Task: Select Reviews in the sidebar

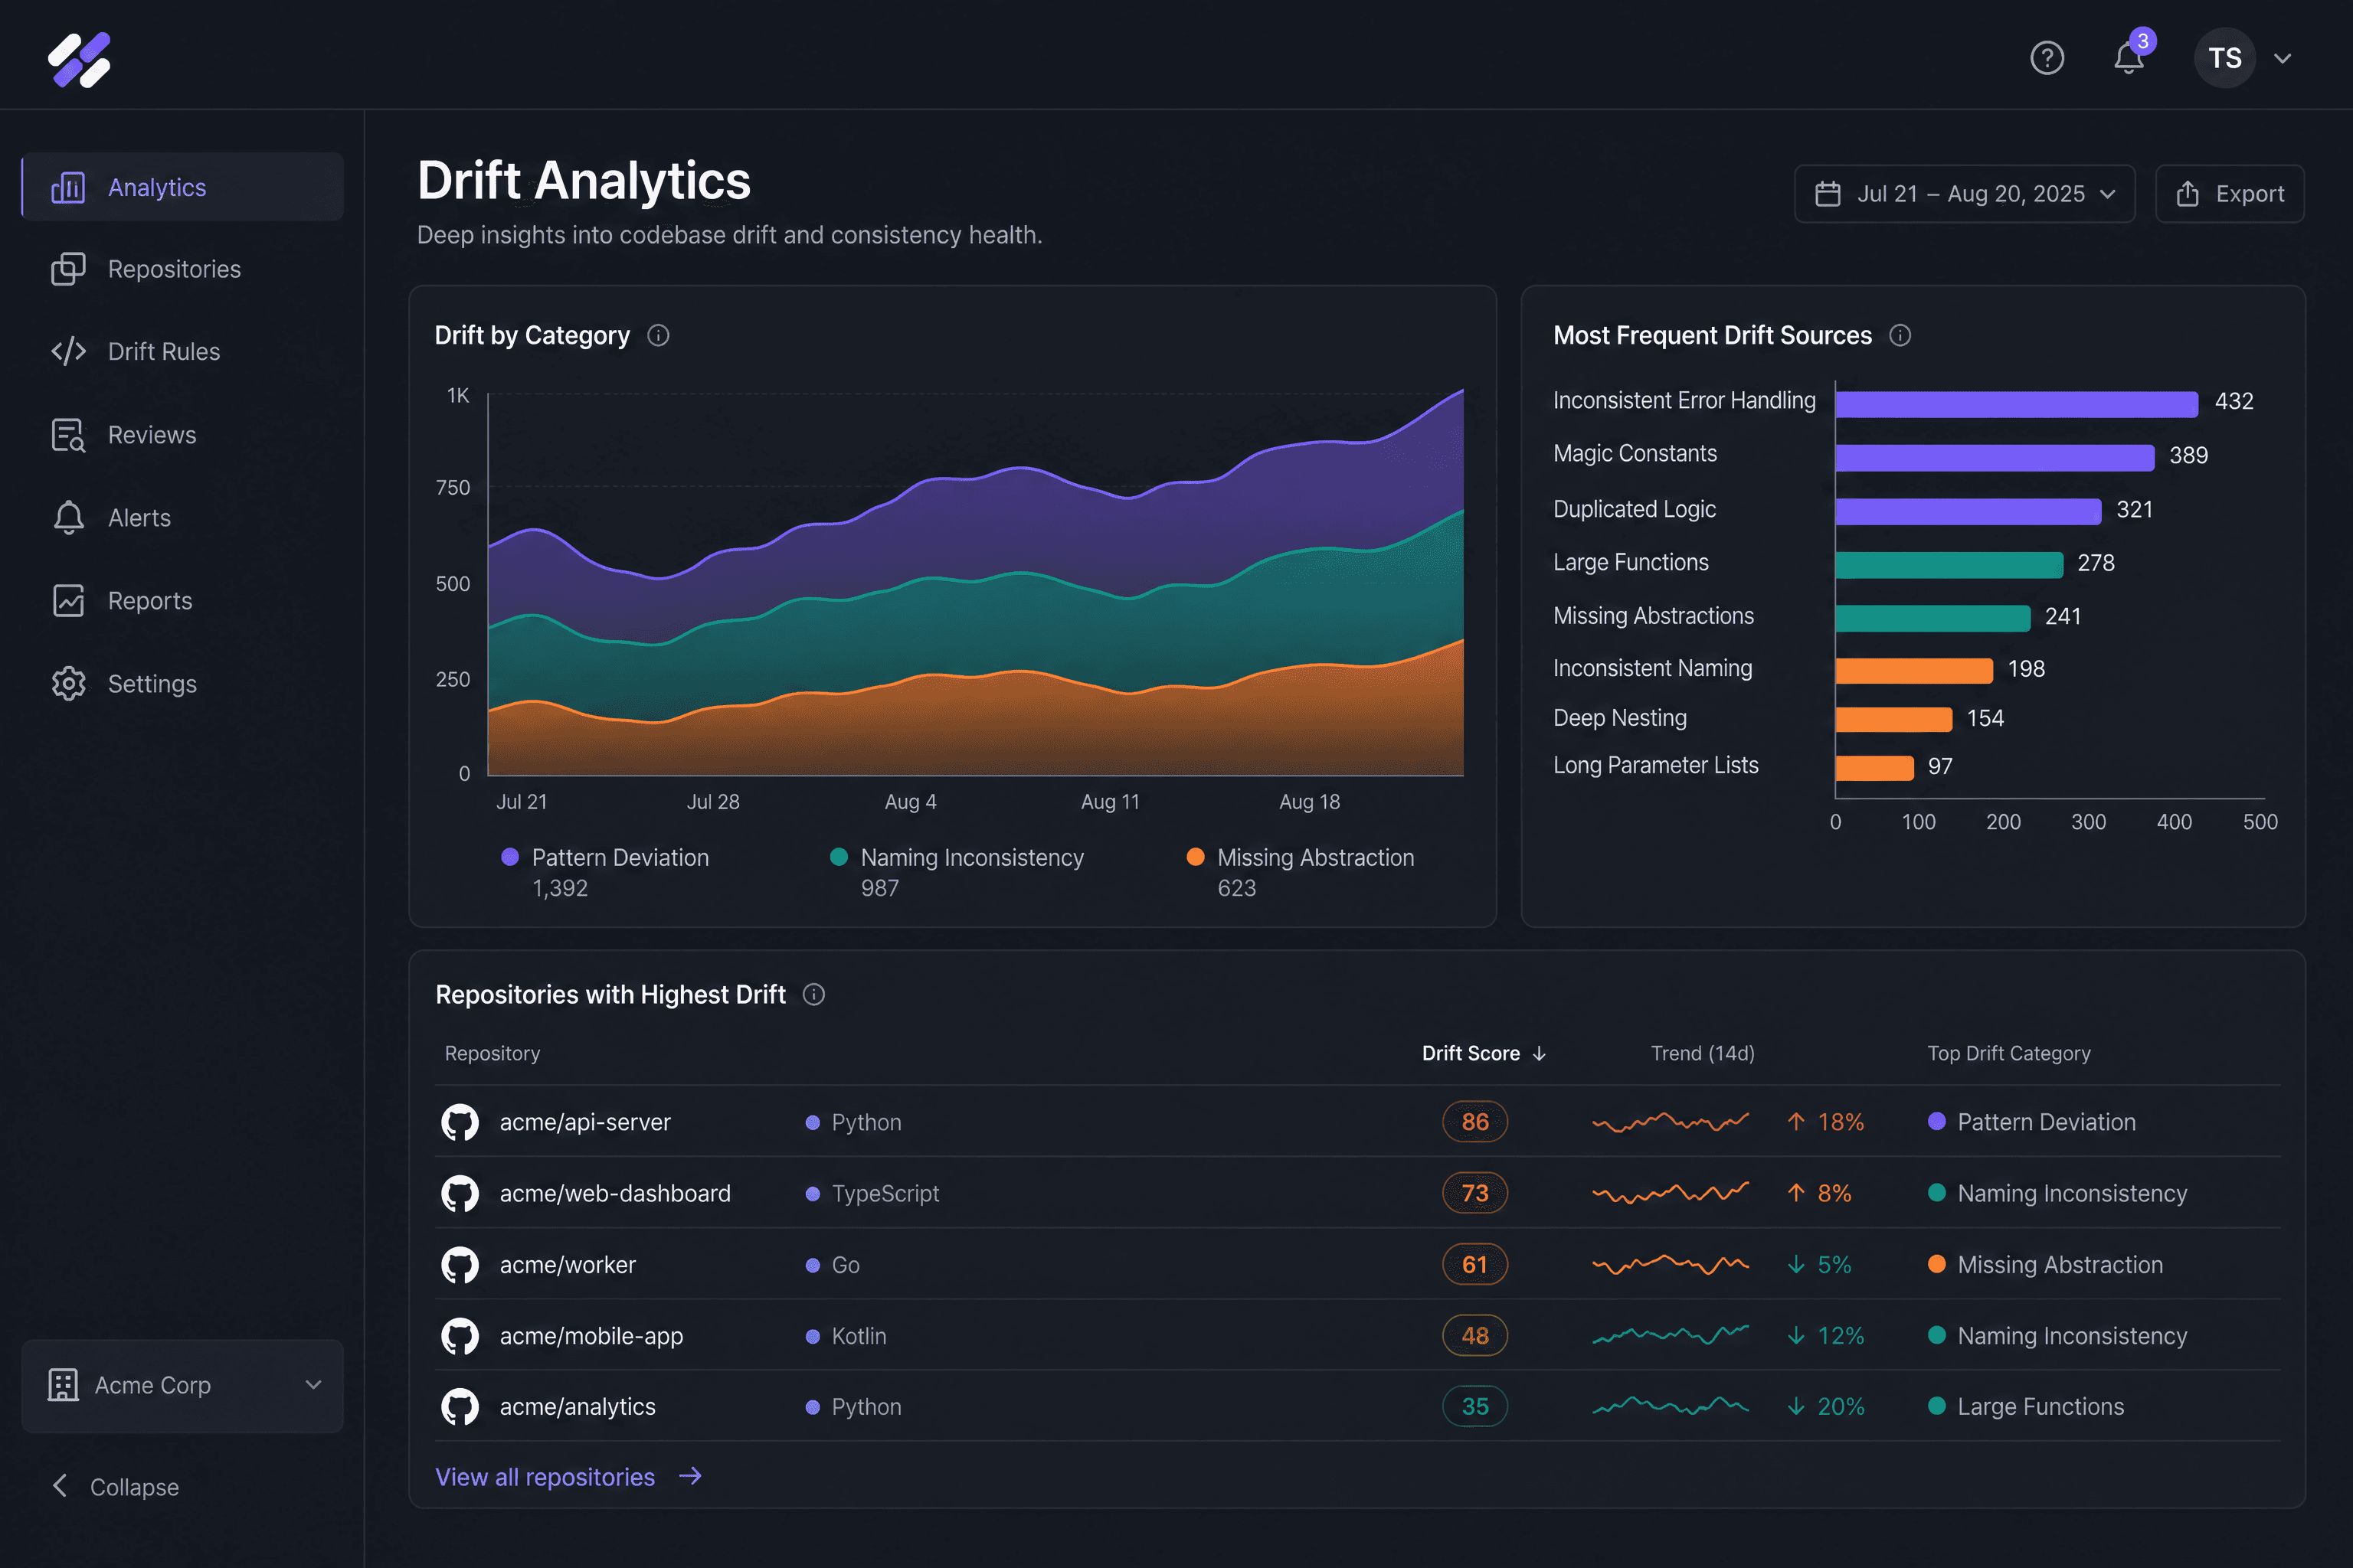Action: (x=182, y=435)
